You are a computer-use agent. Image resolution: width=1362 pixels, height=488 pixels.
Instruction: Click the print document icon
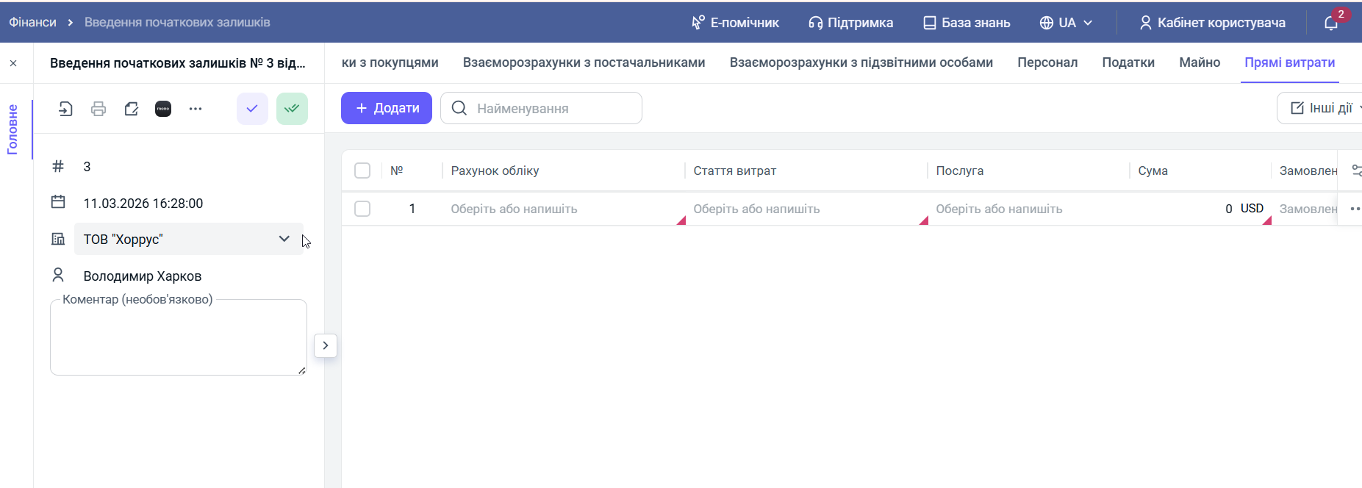[x=98, y=109]
